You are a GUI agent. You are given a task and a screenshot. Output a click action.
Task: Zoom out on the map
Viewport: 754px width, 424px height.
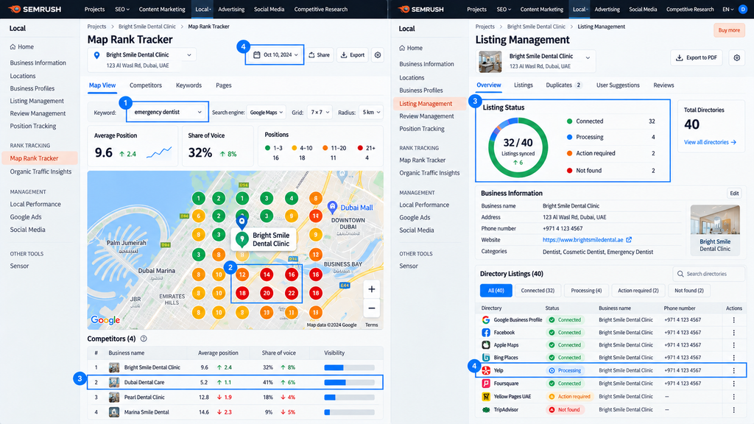click(x=372, y=308)
